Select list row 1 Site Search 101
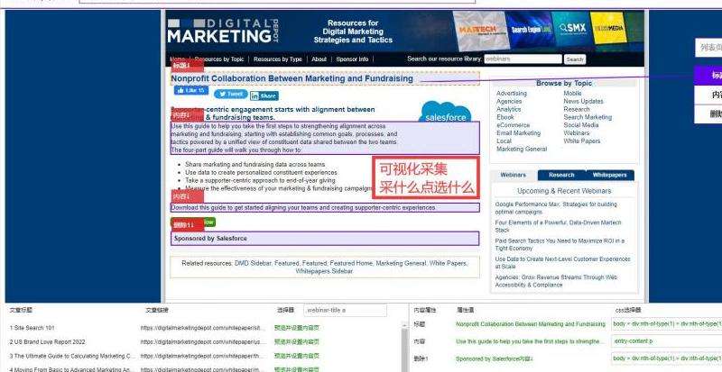The height and width of the screenshot is (372, 722). [32, 328]
